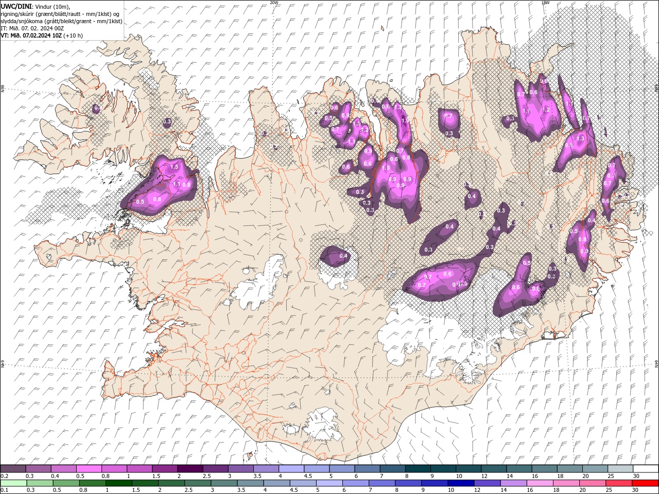Select the pale gray upper swatch at 25
659x494 pixels.
point(619,469)
